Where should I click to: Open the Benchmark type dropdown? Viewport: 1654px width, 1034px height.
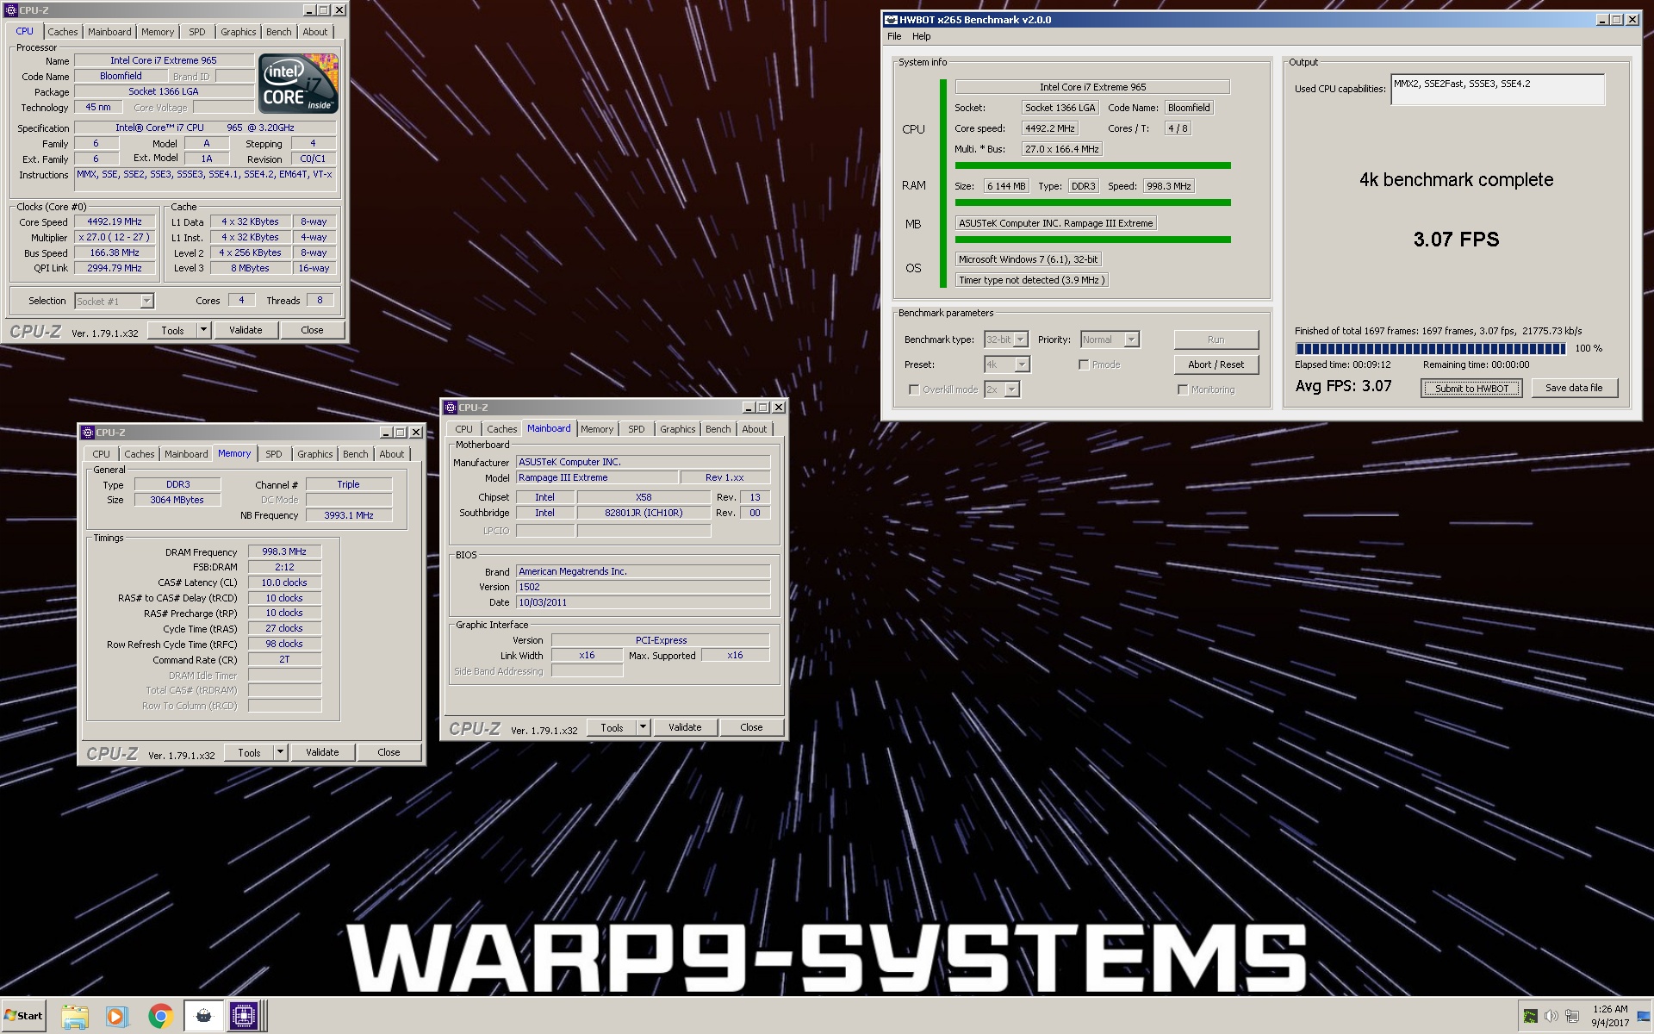[1021, 339]
